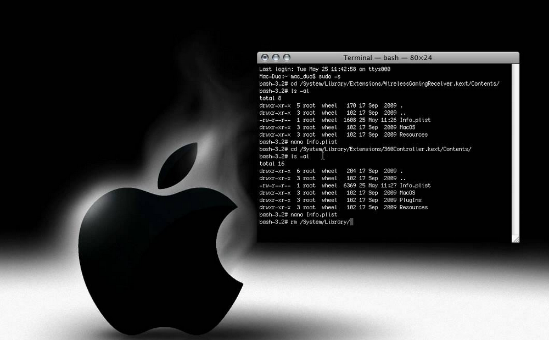Click the 'sudo -s' command line
The height and width of the screenshot is (340, 549).
[300, 76]
